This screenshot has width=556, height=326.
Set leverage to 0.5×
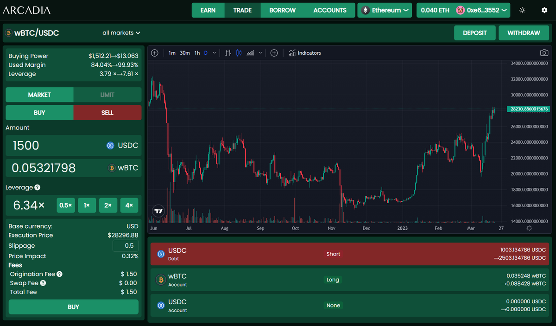click(66, 205)
